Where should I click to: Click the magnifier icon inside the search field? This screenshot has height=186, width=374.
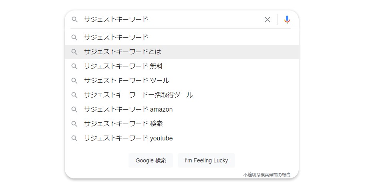pos(74,20)
